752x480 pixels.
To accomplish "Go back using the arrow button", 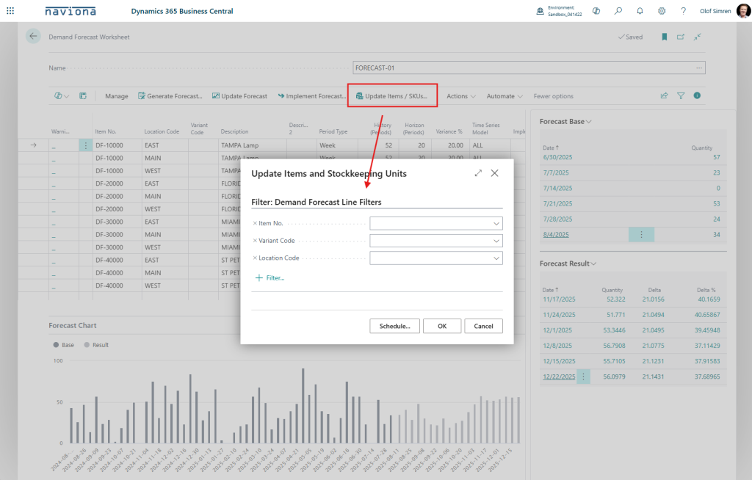I will [33, 37].
